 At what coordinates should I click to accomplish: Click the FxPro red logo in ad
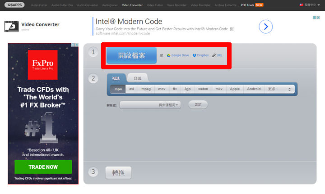[43, 65]
